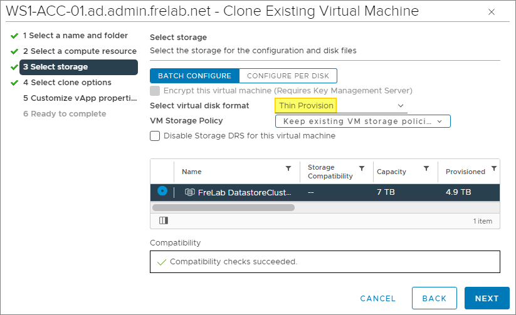This screenshot has width=516, height=315.
Task: Select the Batch Configure tab
Action: point(194,76)
